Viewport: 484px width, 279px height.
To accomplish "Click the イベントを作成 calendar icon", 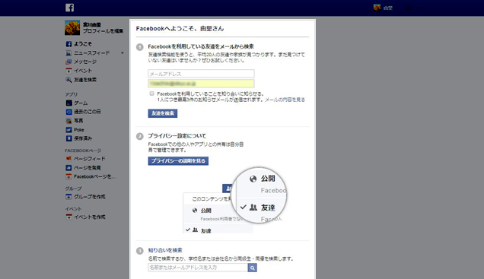I will pyautogui.click(x=68, y=217).
